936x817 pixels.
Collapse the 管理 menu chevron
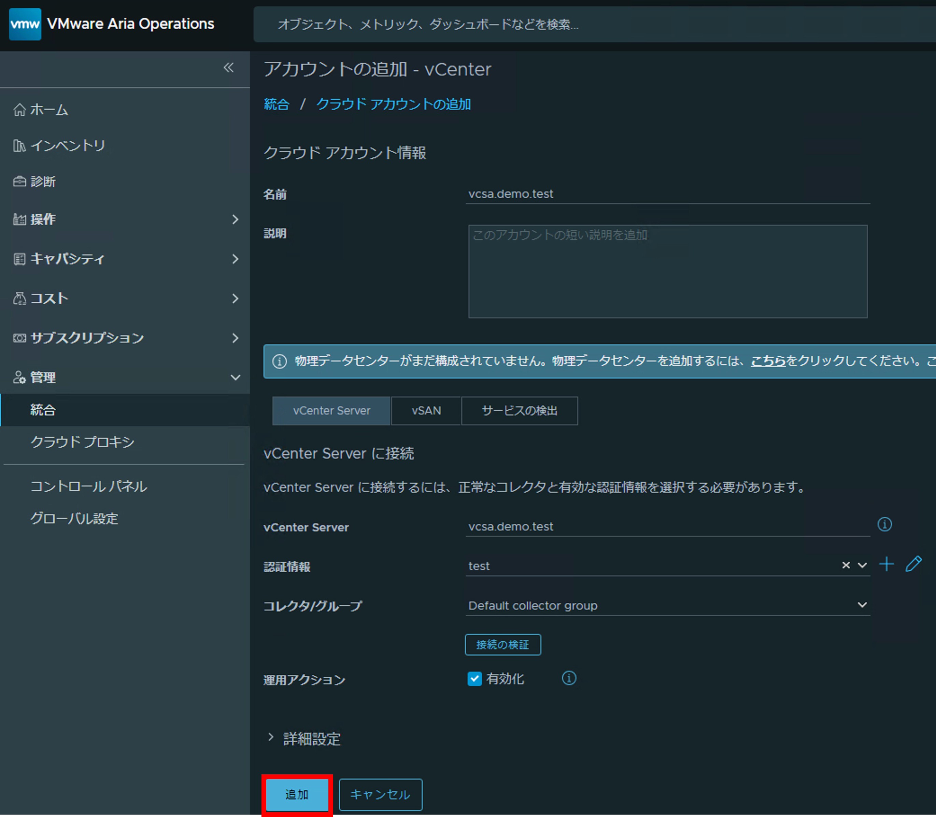(235, 377)
